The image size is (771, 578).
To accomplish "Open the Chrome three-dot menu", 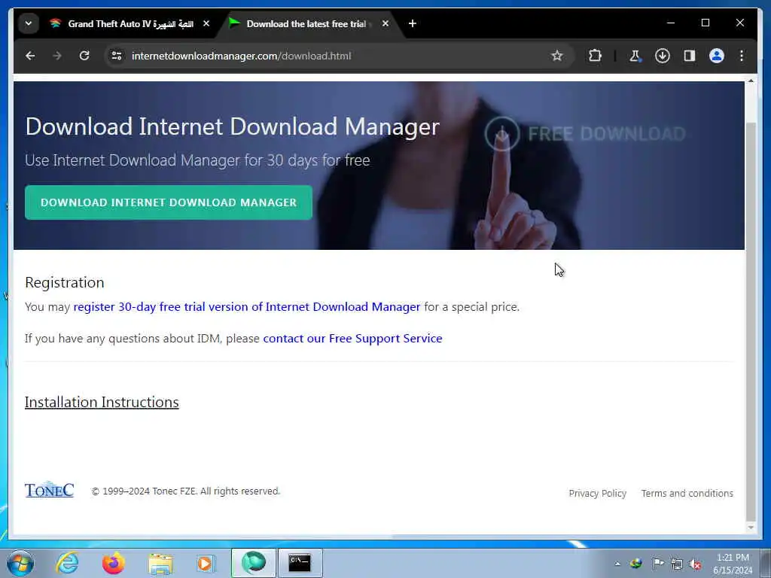I will pos(742,56).
